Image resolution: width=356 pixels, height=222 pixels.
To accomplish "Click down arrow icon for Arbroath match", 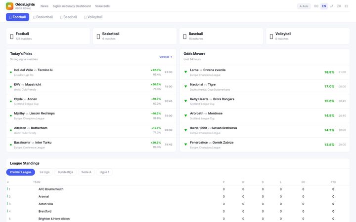I will point(185,115).
